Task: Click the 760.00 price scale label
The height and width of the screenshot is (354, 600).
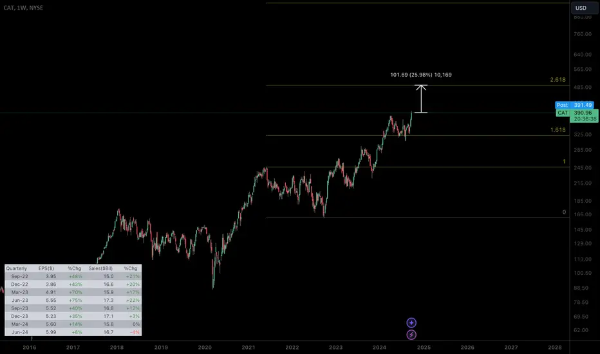Action: [x=583, y=34]
